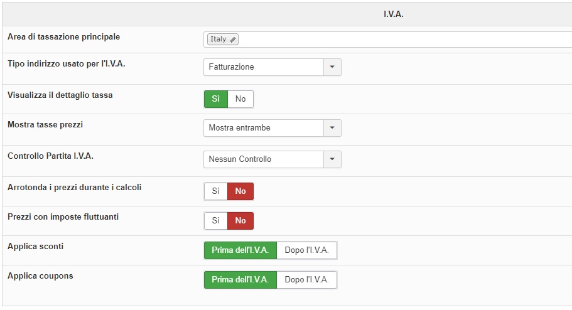The image size is (572, 310).
Task: Select the Fatturazione address type field
Action: tap(264, 67)
